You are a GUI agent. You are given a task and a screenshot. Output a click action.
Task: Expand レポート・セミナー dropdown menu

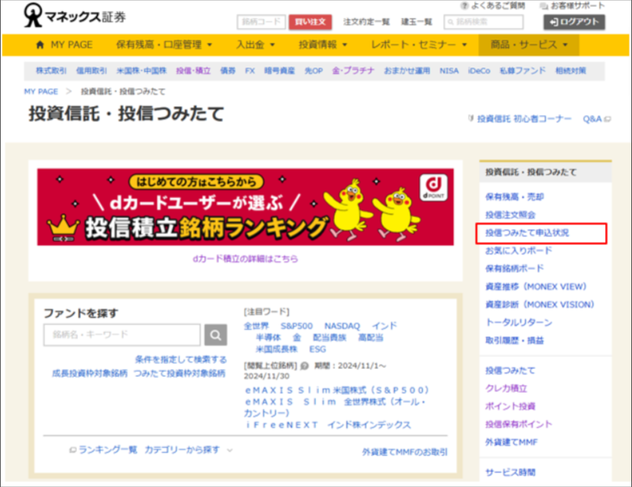click(x=418, y=44)
